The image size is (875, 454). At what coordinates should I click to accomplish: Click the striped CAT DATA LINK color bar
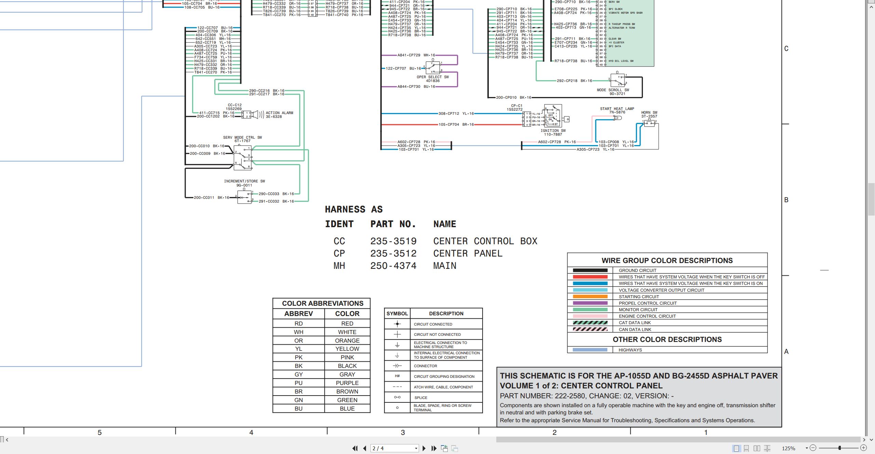click(590, 322)
